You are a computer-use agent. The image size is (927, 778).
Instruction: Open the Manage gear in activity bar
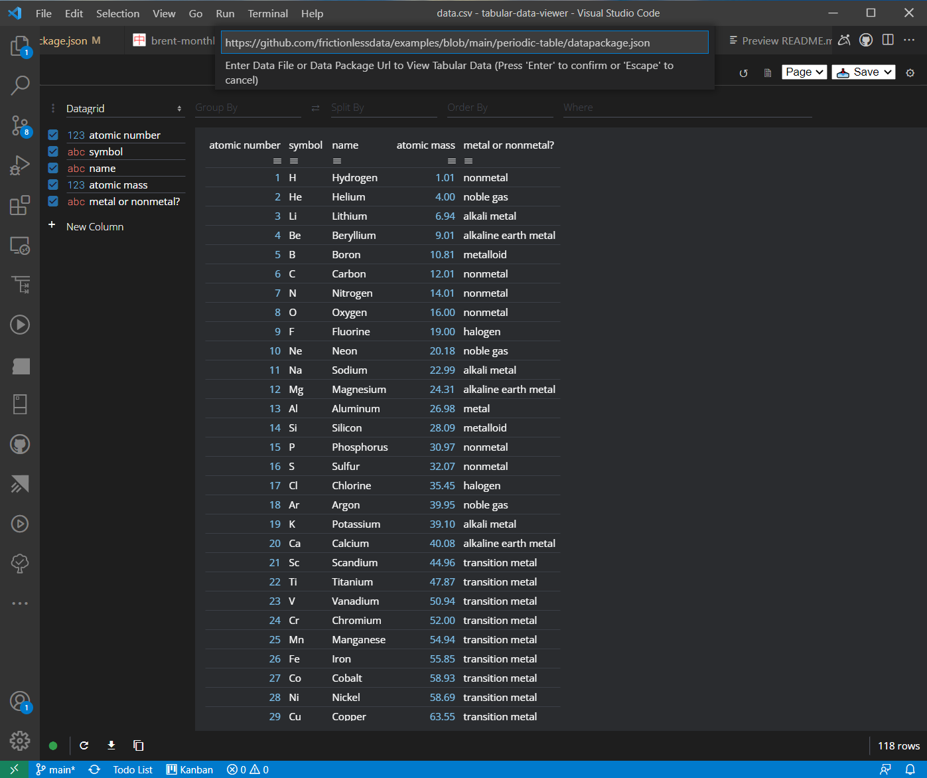tap(20, 740)
